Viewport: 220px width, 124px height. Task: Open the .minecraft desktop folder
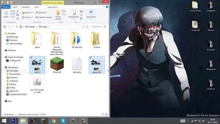point(195,26)
